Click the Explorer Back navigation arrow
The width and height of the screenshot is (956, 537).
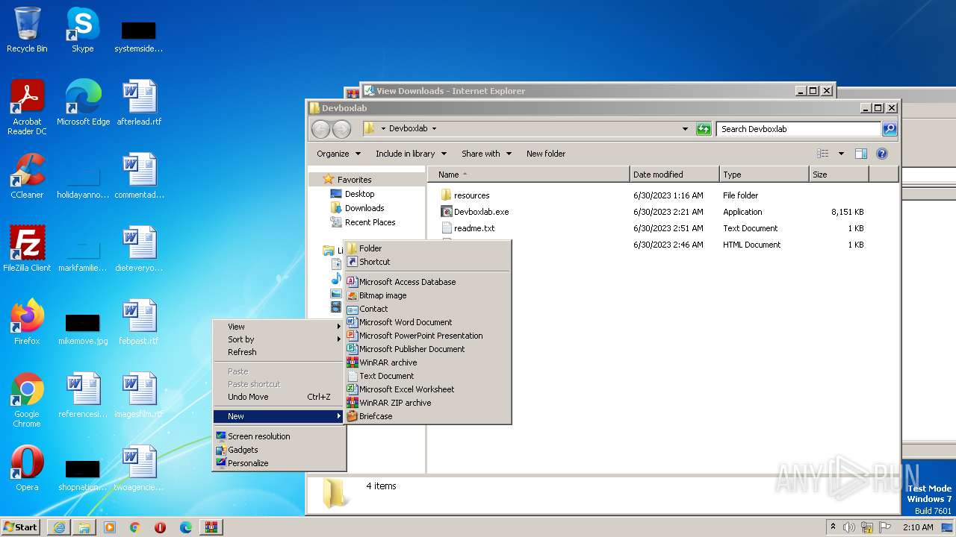tap(320, 129)
